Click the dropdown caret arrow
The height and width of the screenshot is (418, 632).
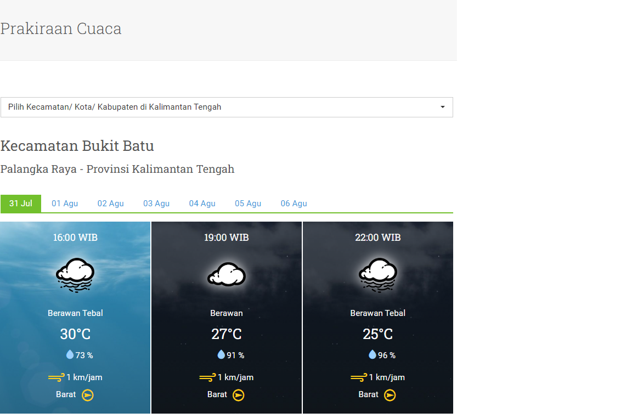click(443, 107)
